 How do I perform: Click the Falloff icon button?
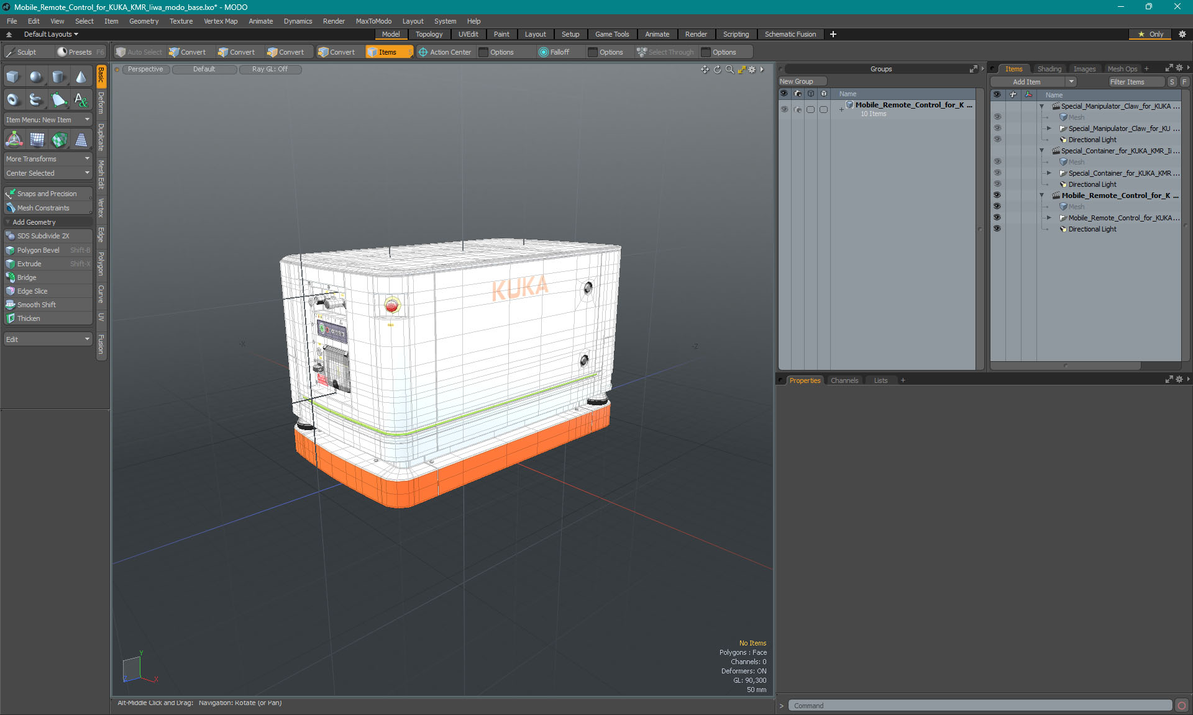pyautogui.click(x=554, y=52)
